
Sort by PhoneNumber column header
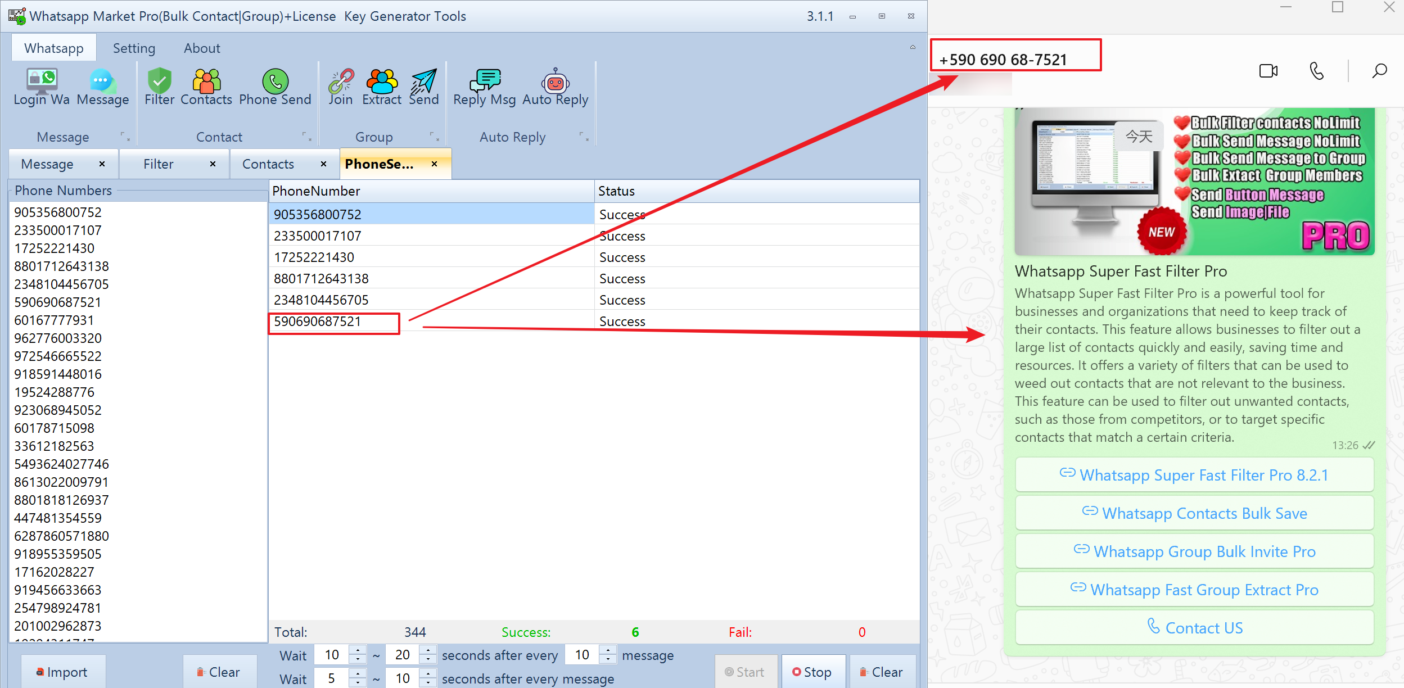[431, 191]
